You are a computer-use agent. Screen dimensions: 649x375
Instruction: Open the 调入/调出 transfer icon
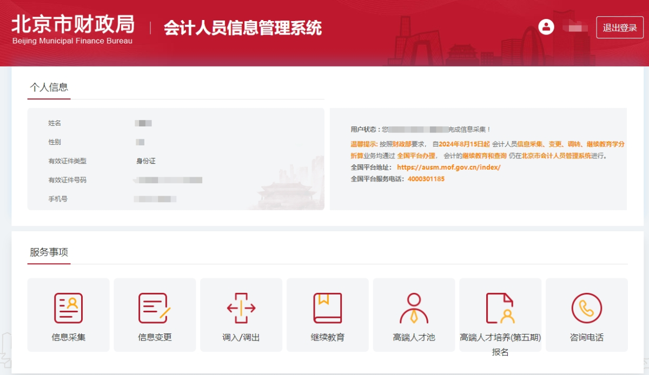(241, 307)
